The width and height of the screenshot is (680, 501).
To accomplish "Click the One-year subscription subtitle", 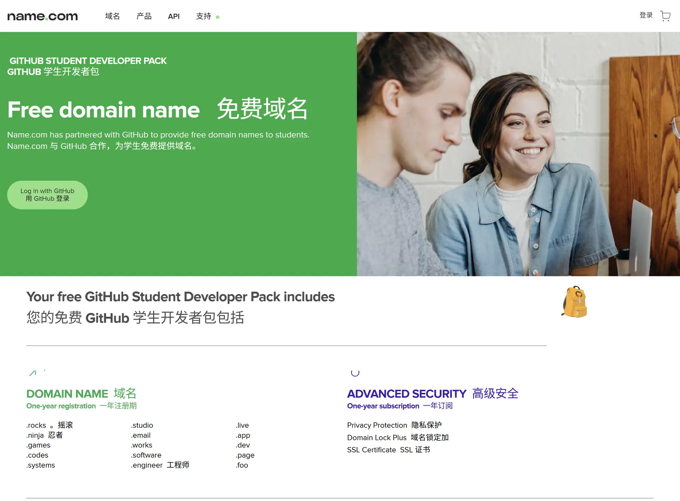I will (383, 406).
